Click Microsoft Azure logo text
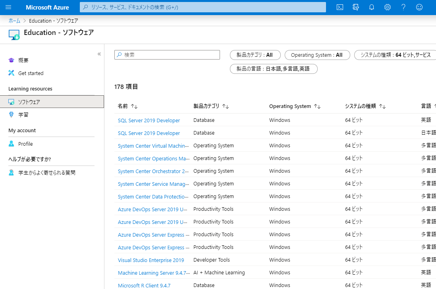Image resolution: width=436 pixels, height=289 pixels. 47,8
